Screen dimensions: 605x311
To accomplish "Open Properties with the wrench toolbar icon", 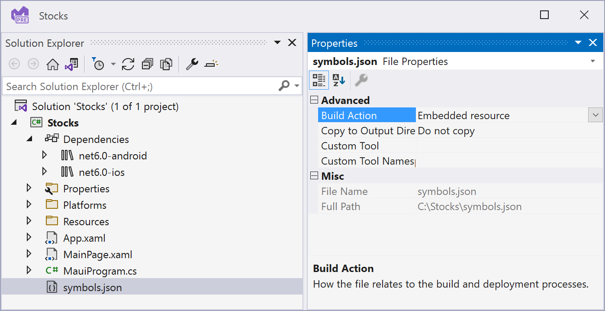I will [x=192, y=65].
